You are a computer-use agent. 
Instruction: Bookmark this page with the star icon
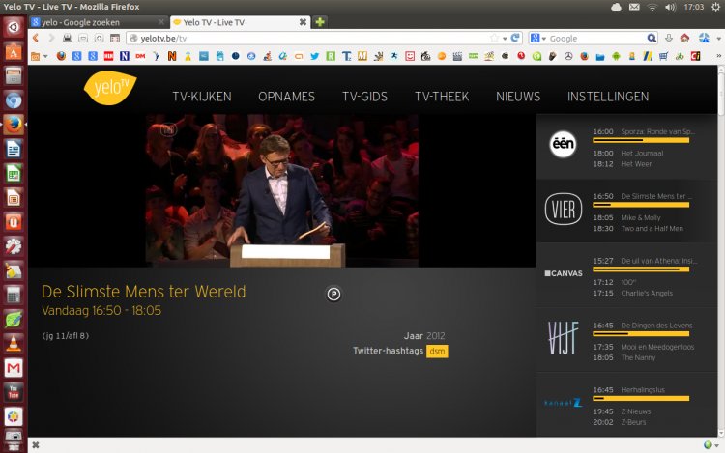493,38
